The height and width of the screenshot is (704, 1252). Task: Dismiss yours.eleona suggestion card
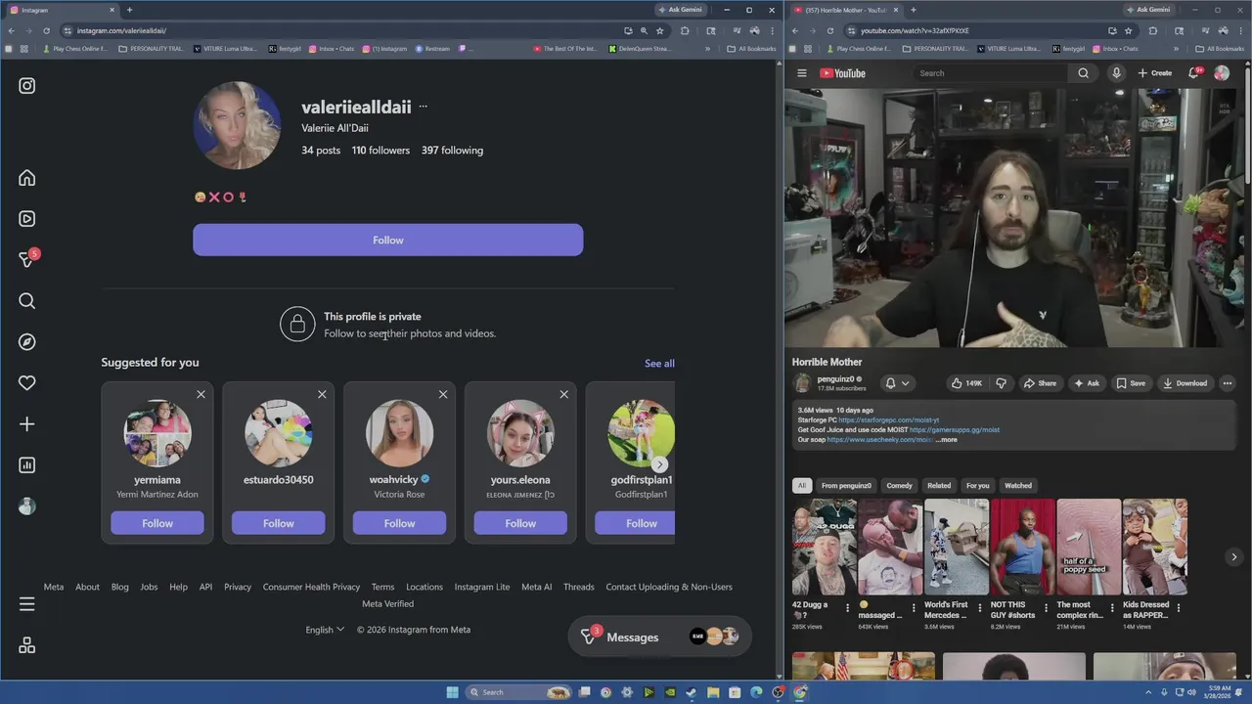click(x=563, y=394)
